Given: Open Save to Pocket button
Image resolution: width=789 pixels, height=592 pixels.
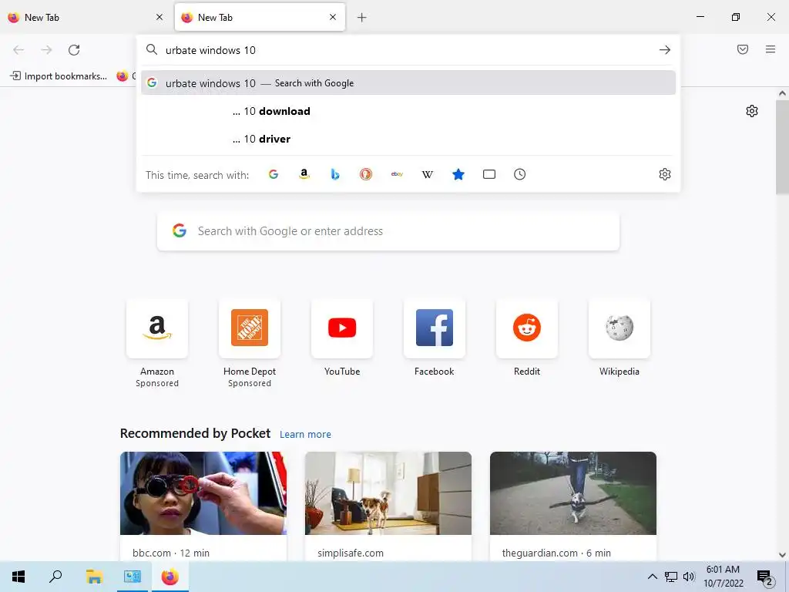Looking at the screenshot, I should 743,49.
